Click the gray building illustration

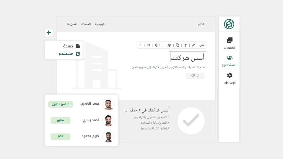coord(97,66)
